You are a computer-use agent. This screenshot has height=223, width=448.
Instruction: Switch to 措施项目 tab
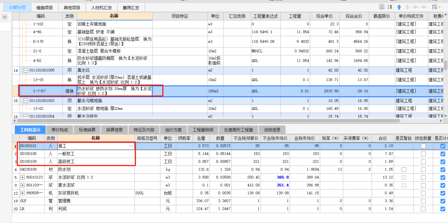tap(44, 8)
